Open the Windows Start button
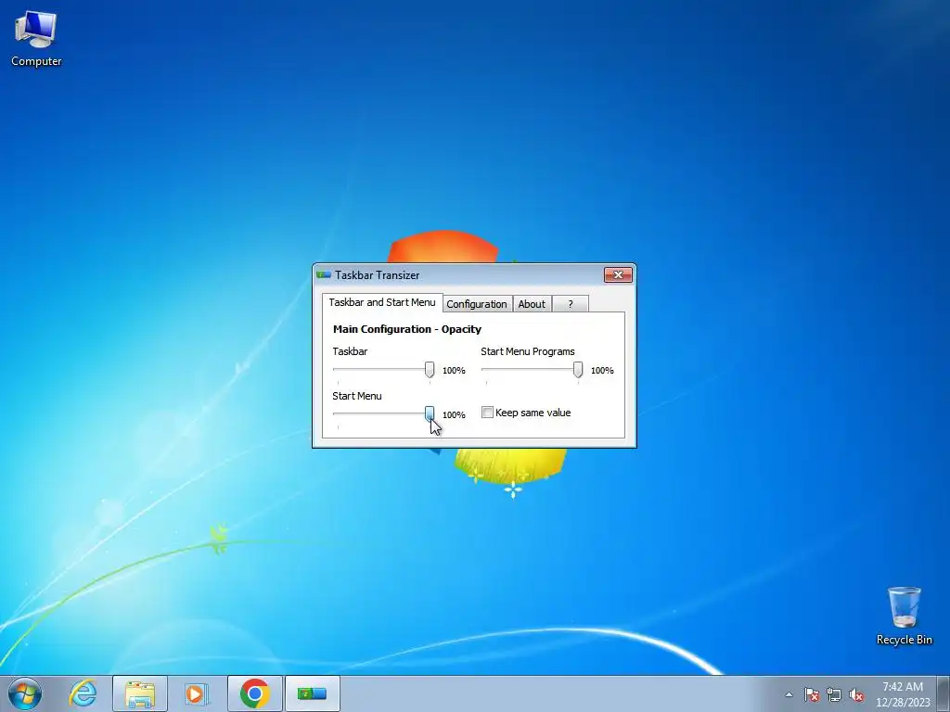The image size is (950, 712). [25, 693]
